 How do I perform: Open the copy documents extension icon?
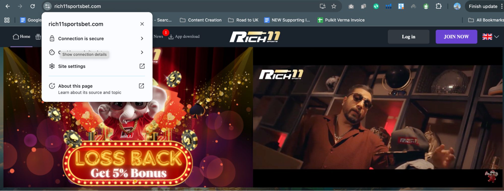[363, 7]
